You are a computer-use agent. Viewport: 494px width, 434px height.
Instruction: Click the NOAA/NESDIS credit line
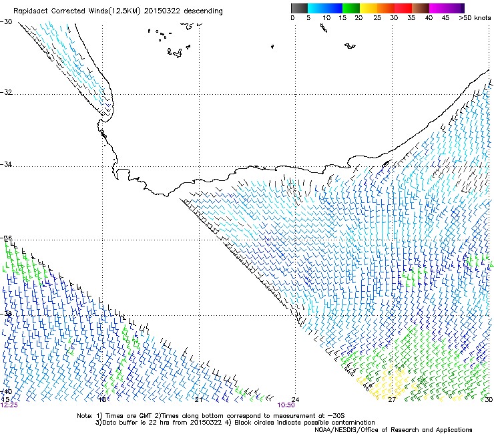(393, 430)
